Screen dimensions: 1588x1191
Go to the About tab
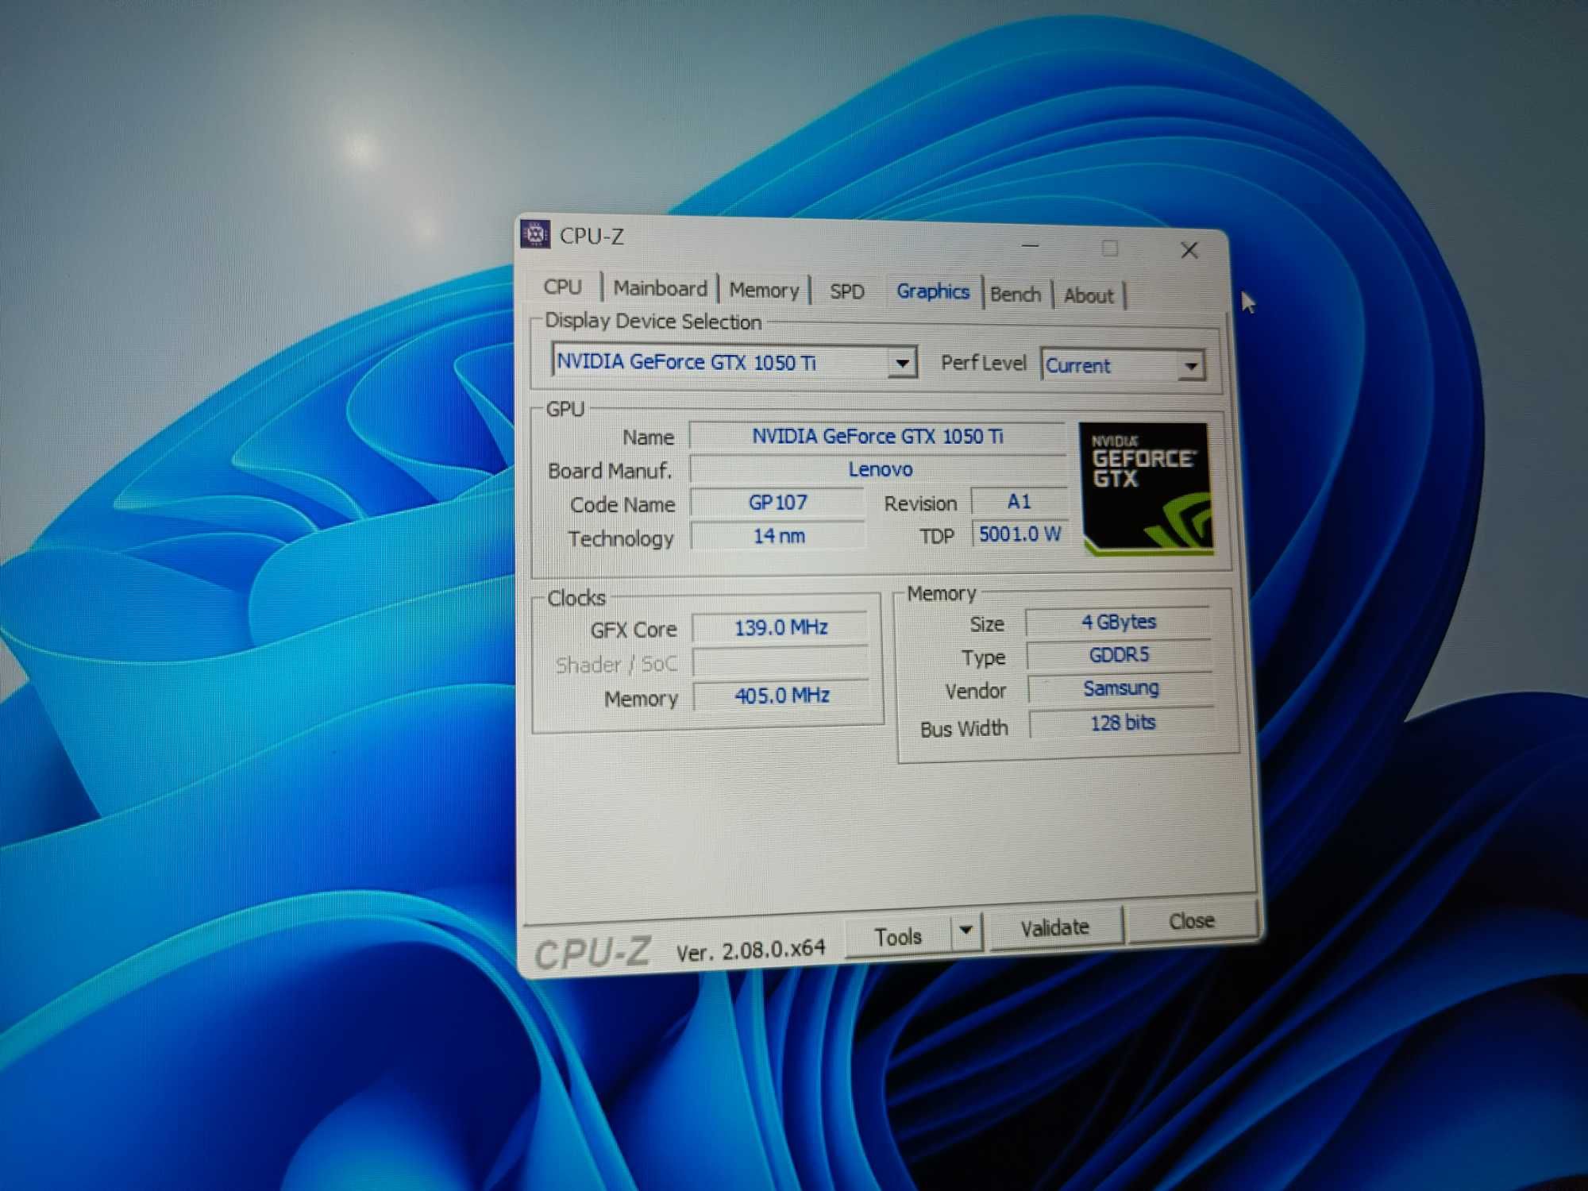pyautogui.click(x=1089, y=296)
